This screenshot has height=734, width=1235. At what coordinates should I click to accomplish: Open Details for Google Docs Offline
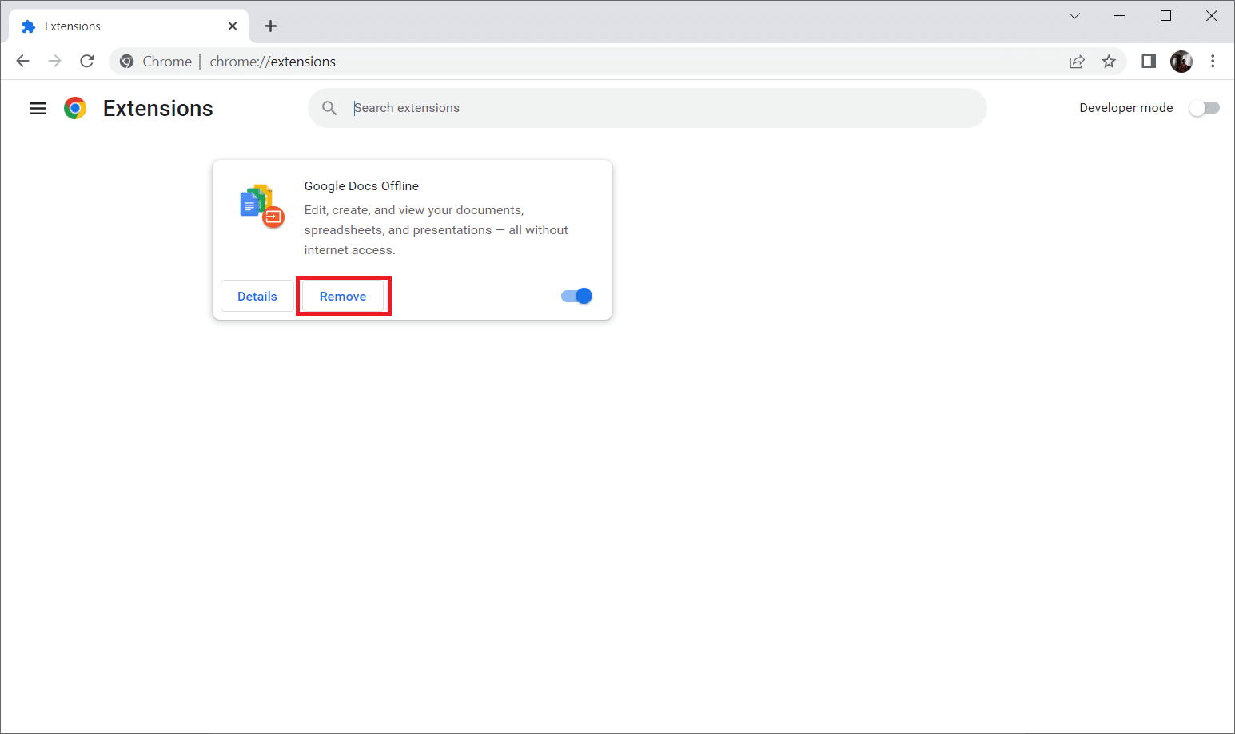click(257, 296)
